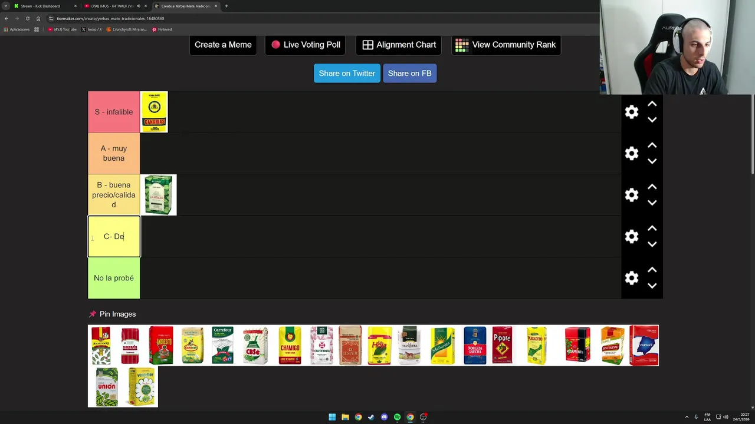This screenshot has height=424, width=755.
Task: Select the La Merced yerba in B tier
Action: coord(158,195)
